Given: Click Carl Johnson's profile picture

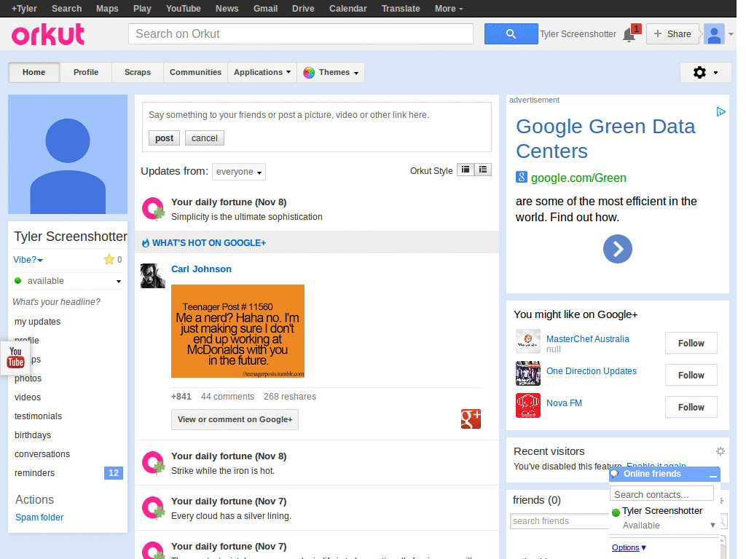Looking at the screenshot, I should (153, 276).
